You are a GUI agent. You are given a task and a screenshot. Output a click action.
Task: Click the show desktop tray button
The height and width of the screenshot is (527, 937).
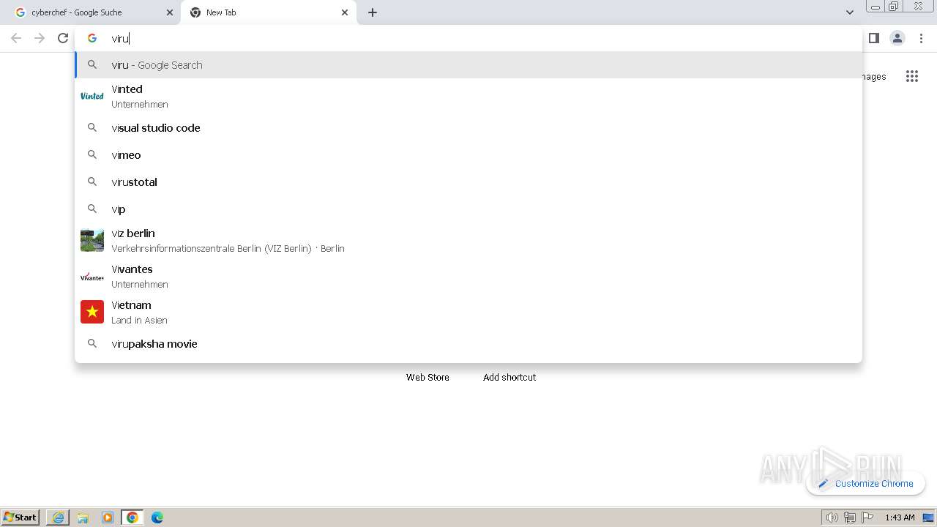click(x=929, y=517)
